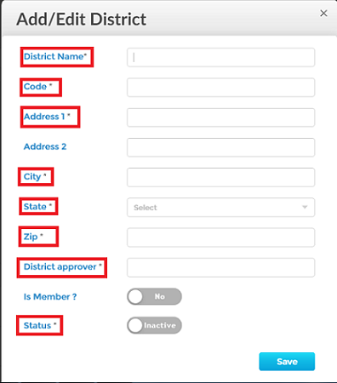Click the District Name label
This screenshot has height=383, width=337.
55,56
